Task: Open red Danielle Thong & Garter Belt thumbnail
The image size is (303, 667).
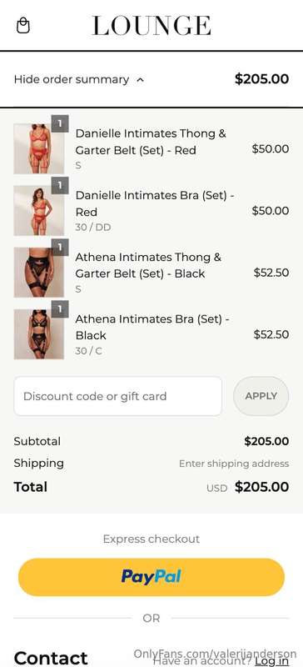Action: [38, 149]
